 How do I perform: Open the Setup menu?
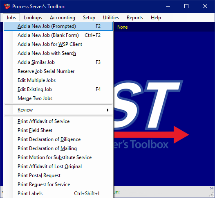(x=89, y=18)
